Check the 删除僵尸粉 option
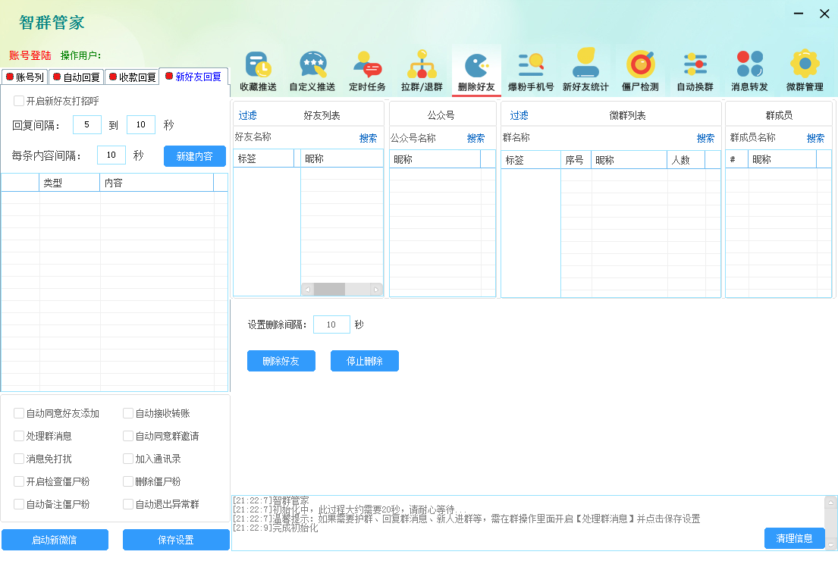 tap(128, 481)
